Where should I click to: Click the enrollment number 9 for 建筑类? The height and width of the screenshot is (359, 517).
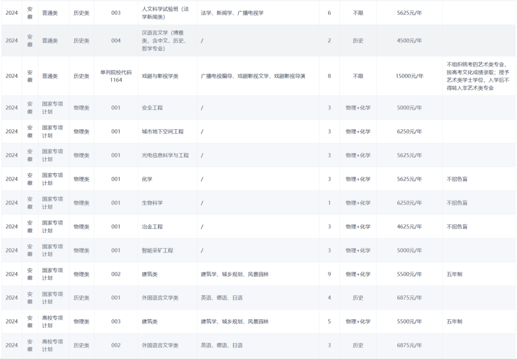pyautogui.click(x=328, y=274)
